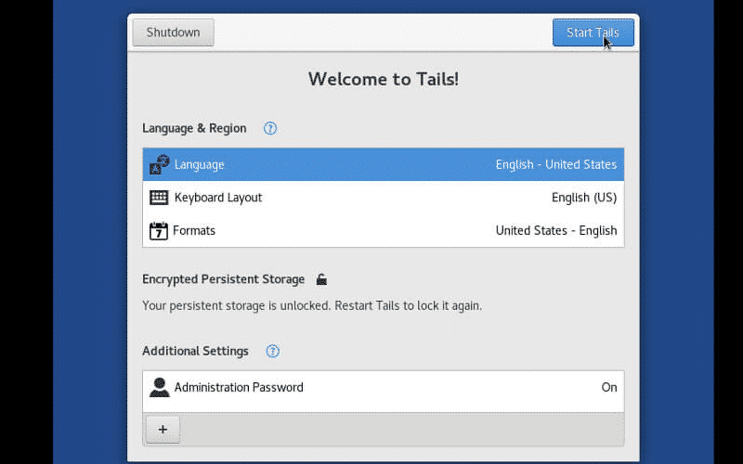This screenshot has width=743, height=464.
Task: Click the Start Tails button
Action: click(x=593, y=32)
